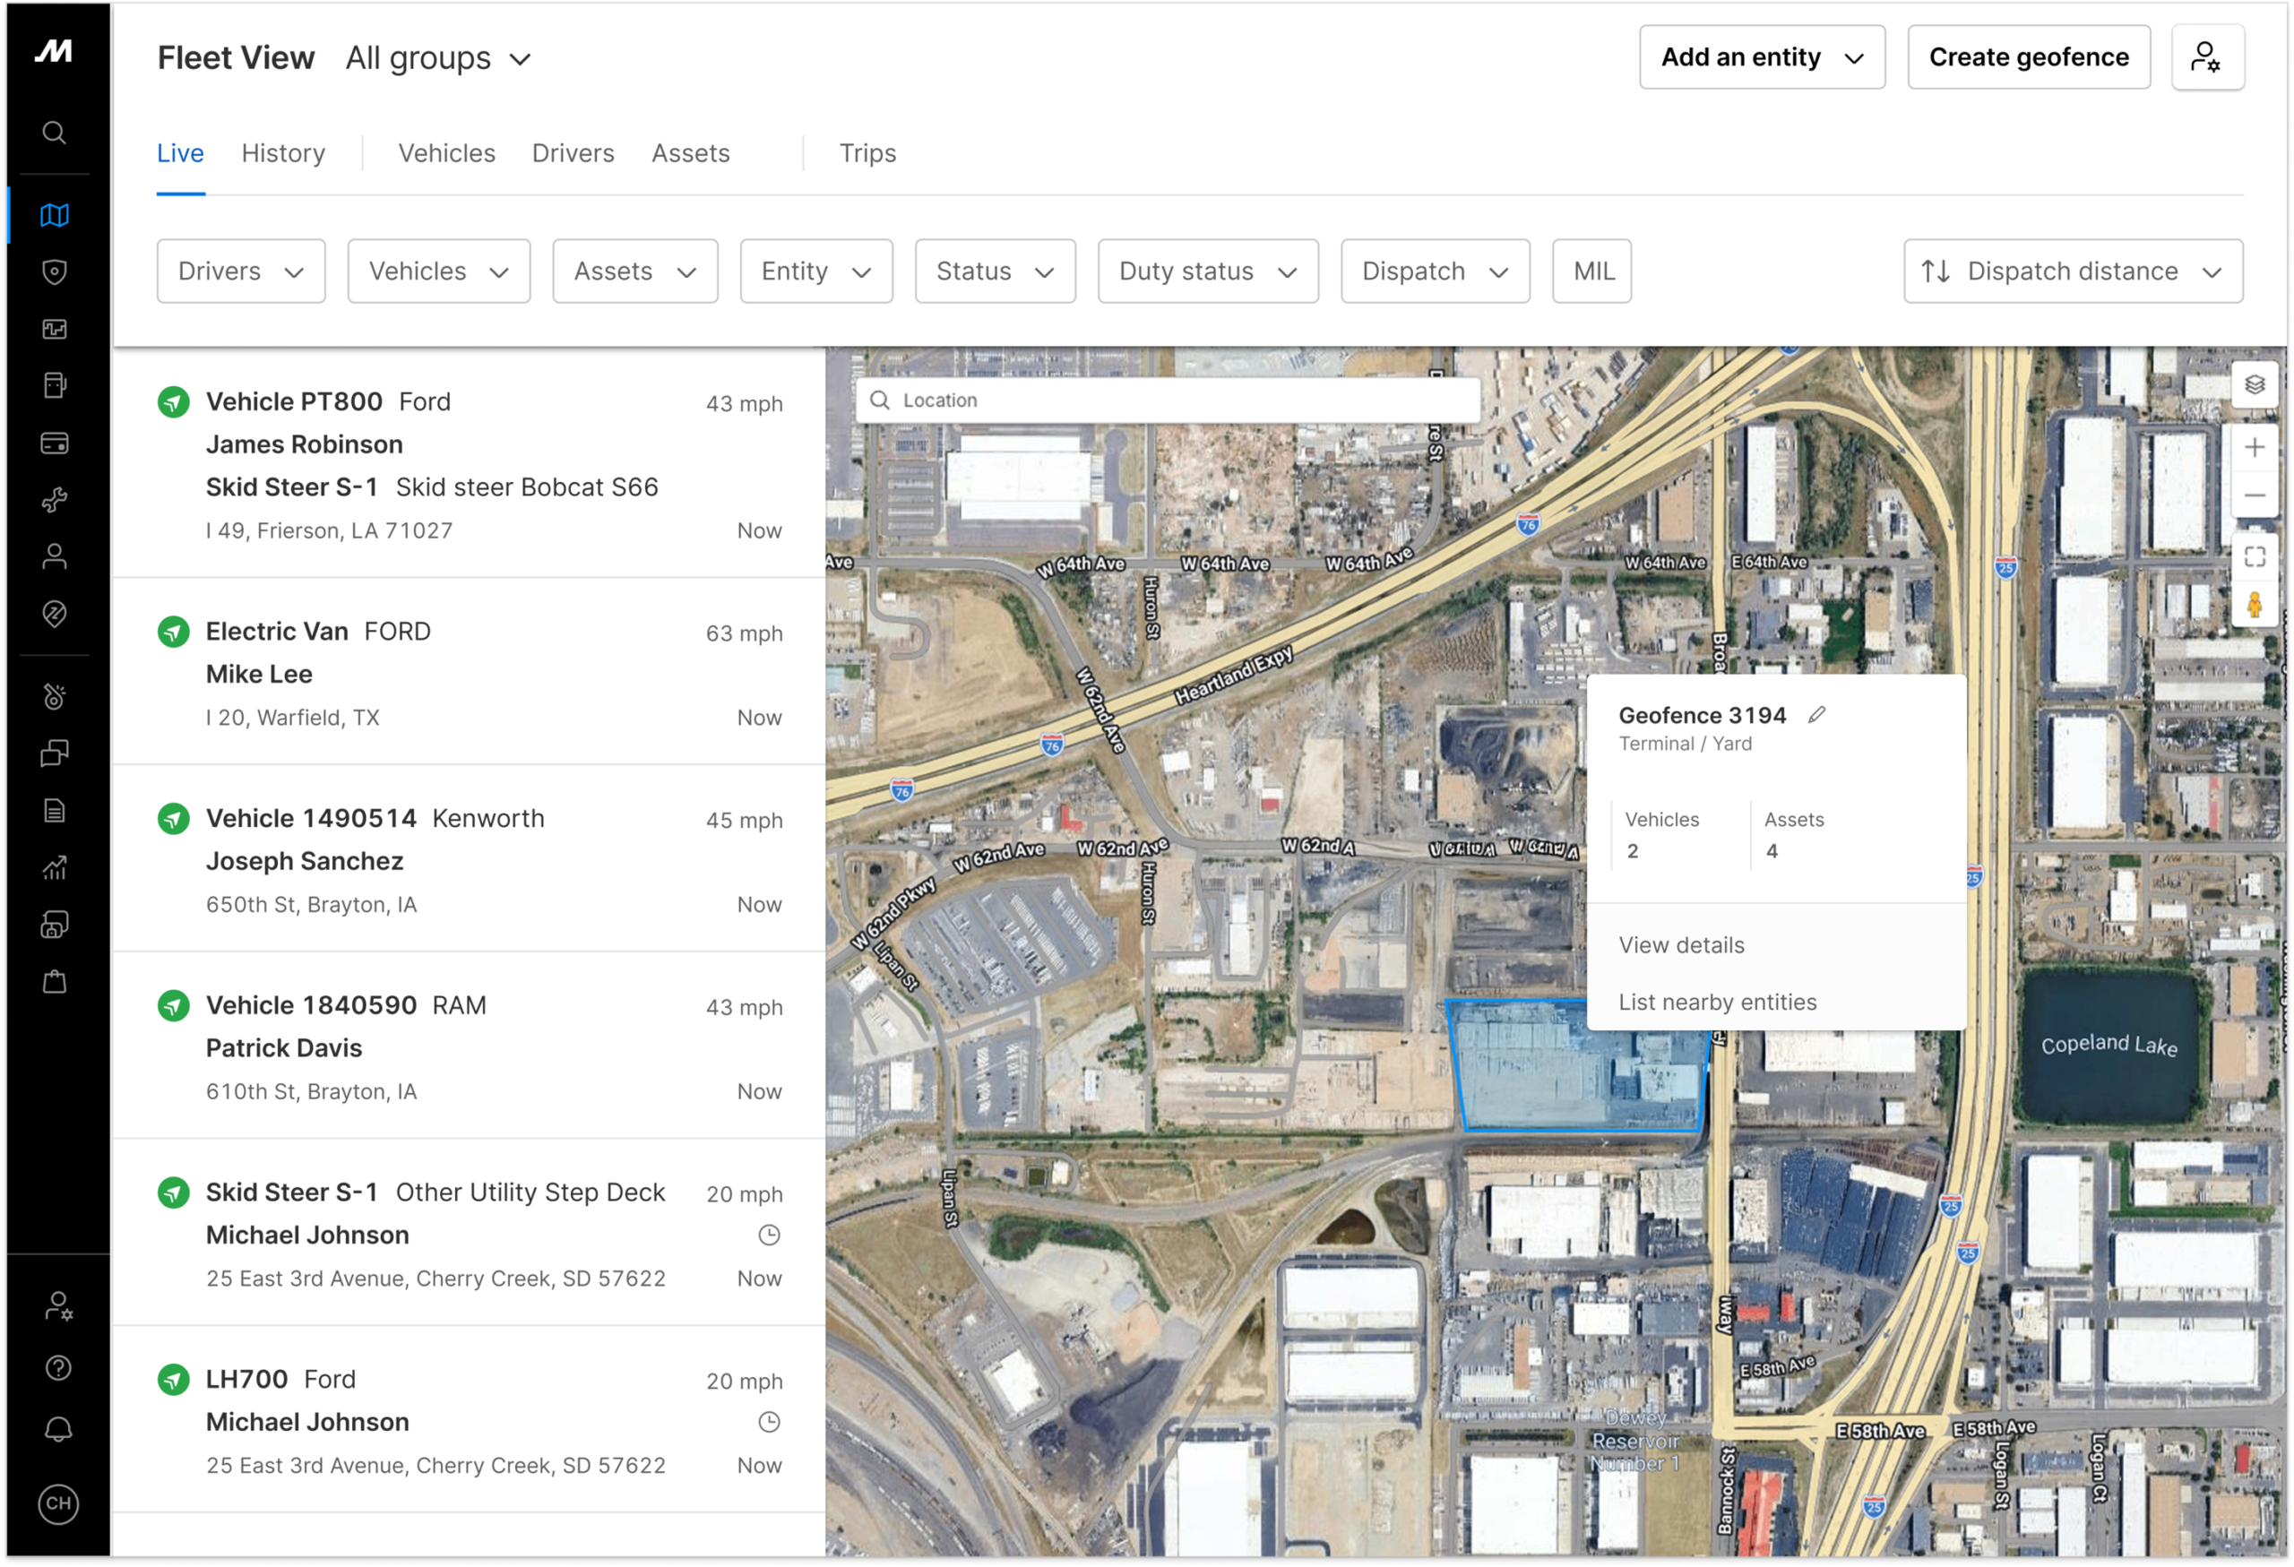Click the Location search field on the map
Image resolution: width=2294 pixels, height=1567 pixels.
(1165, 400)
